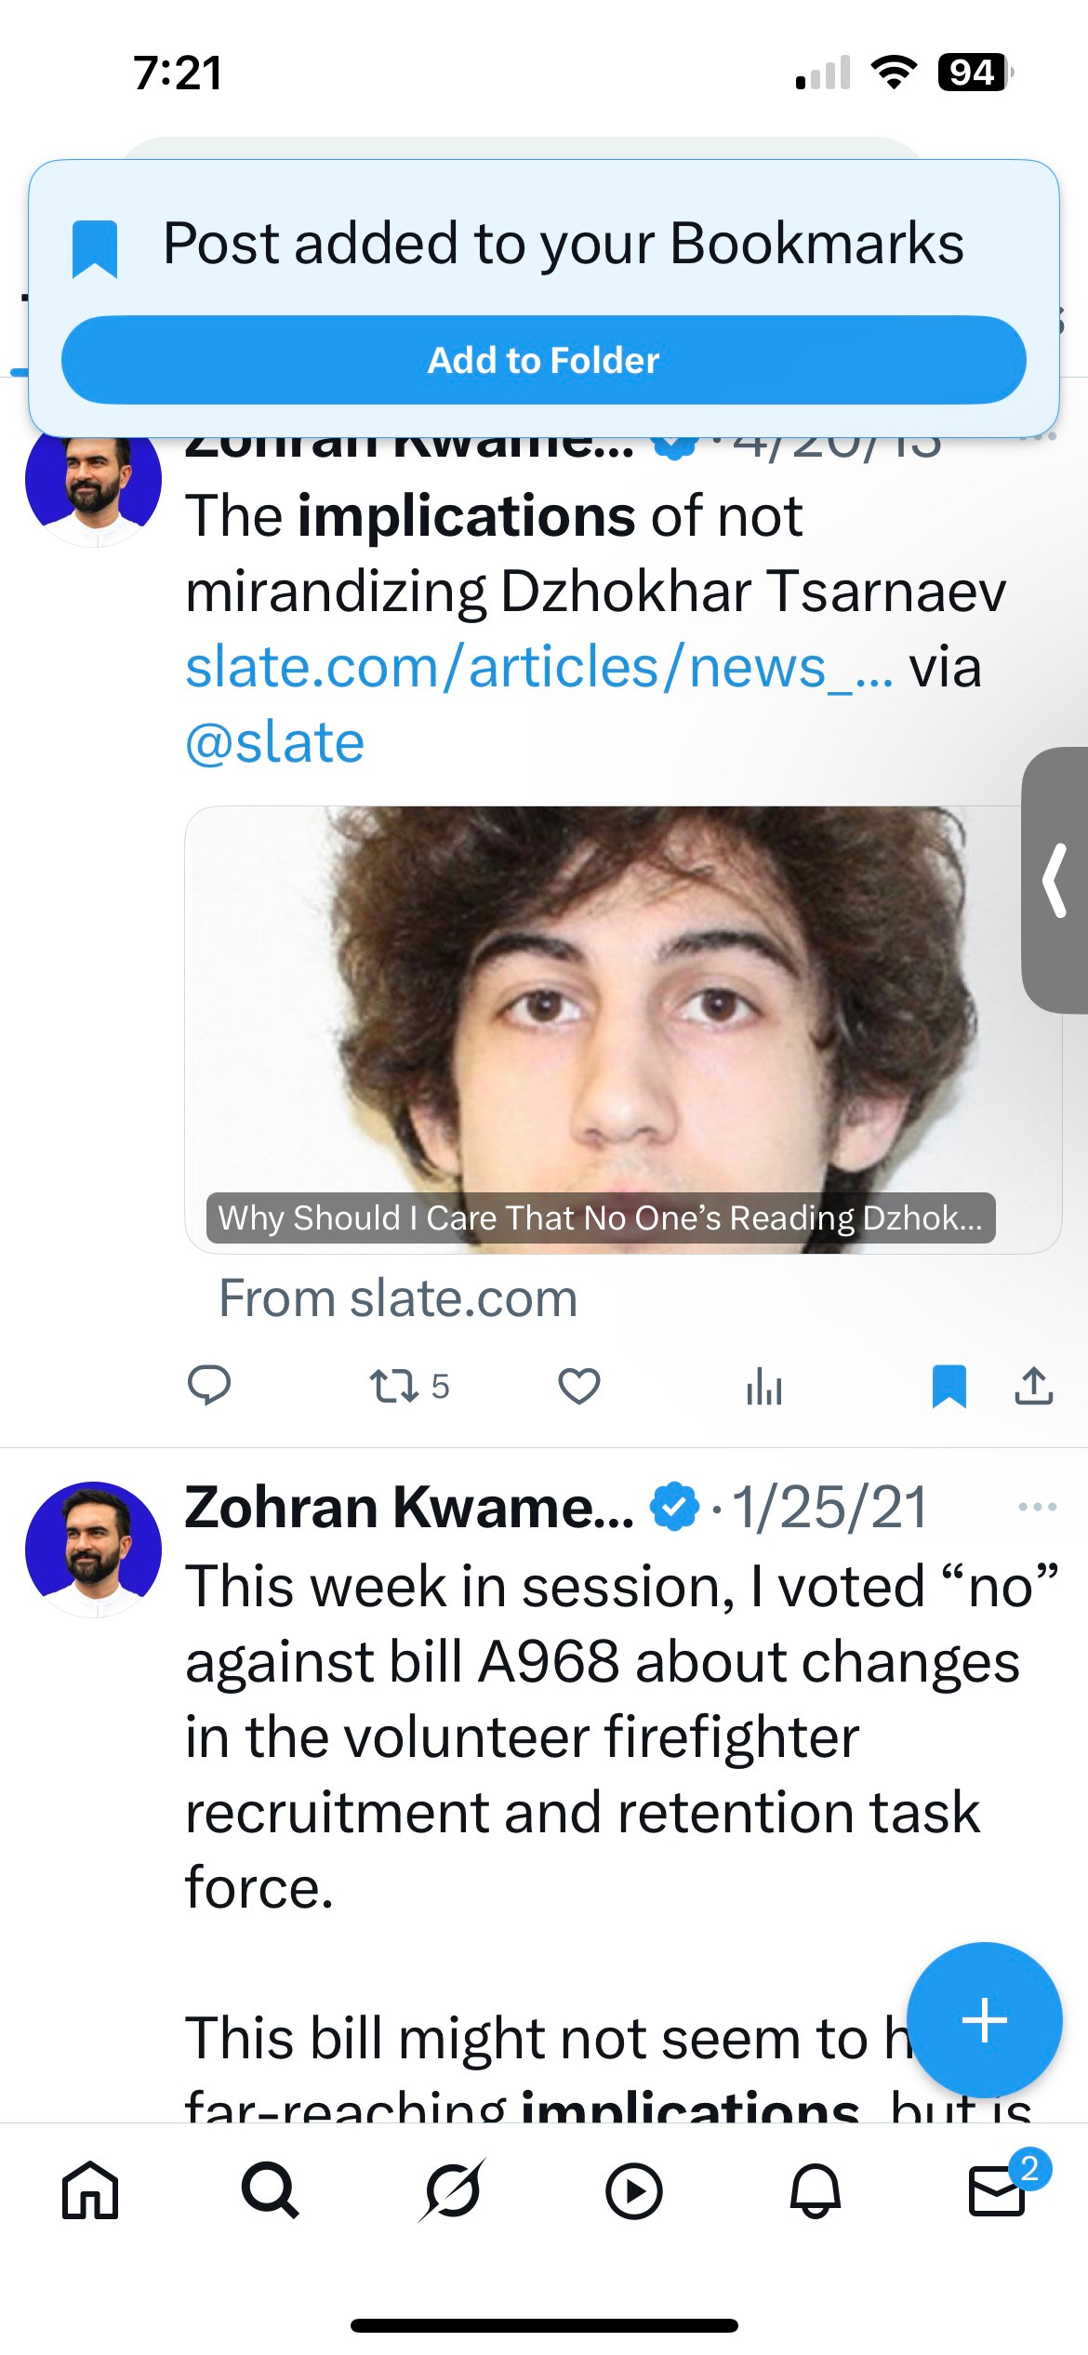Expand the gray side panel chevron handle
1088x2355 pixels.
click(1055, 880)
